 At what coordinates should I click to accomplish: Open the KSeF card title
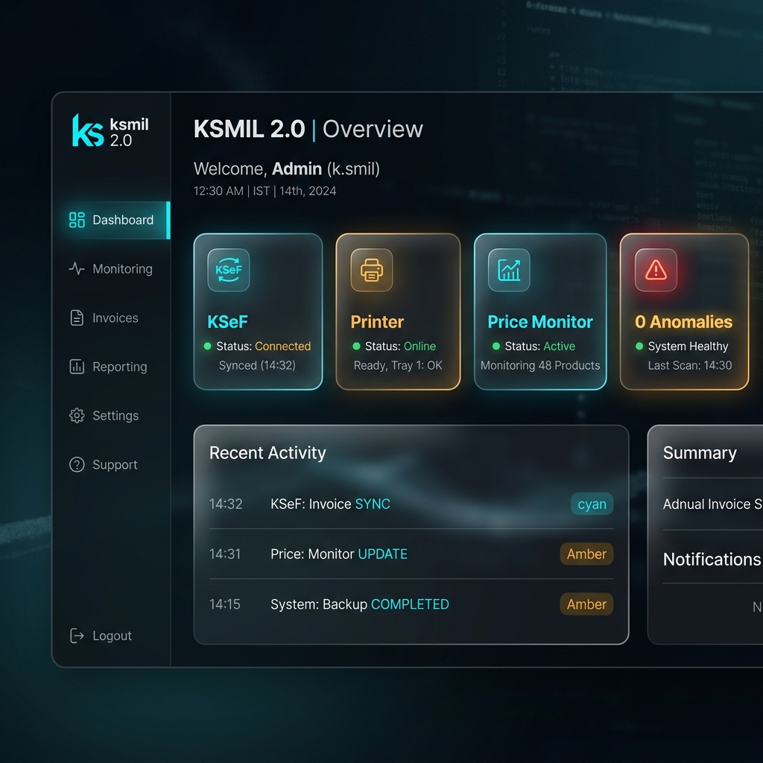228,322
